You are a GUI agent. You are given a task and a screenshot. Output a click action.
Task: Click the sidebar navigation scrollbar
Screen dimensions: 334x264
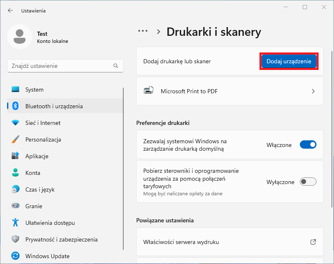coord(123,169)
